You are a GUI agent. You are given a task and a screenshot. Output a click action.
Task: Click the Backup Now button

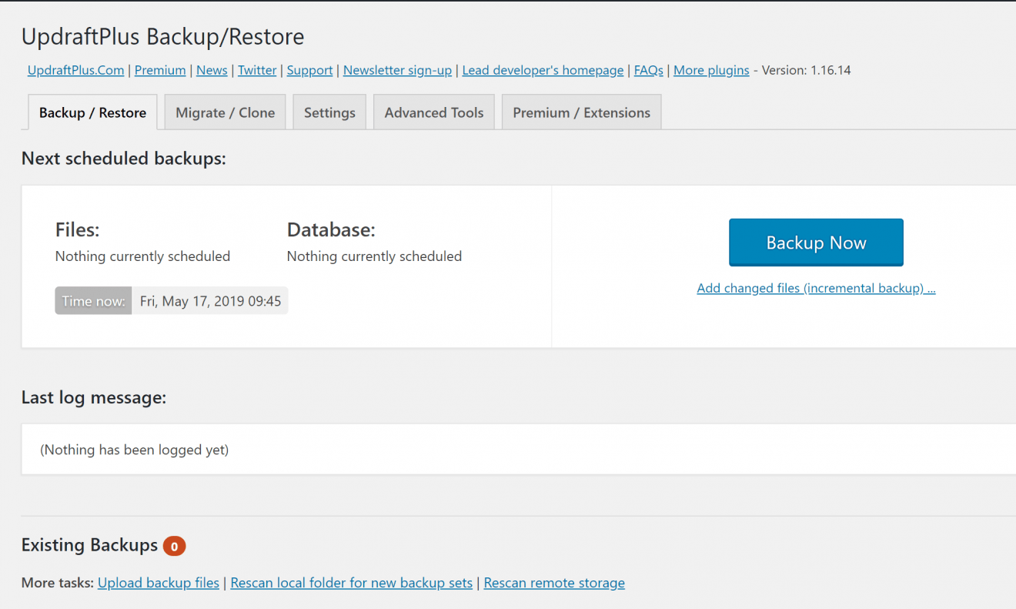[x=815, y=242]
